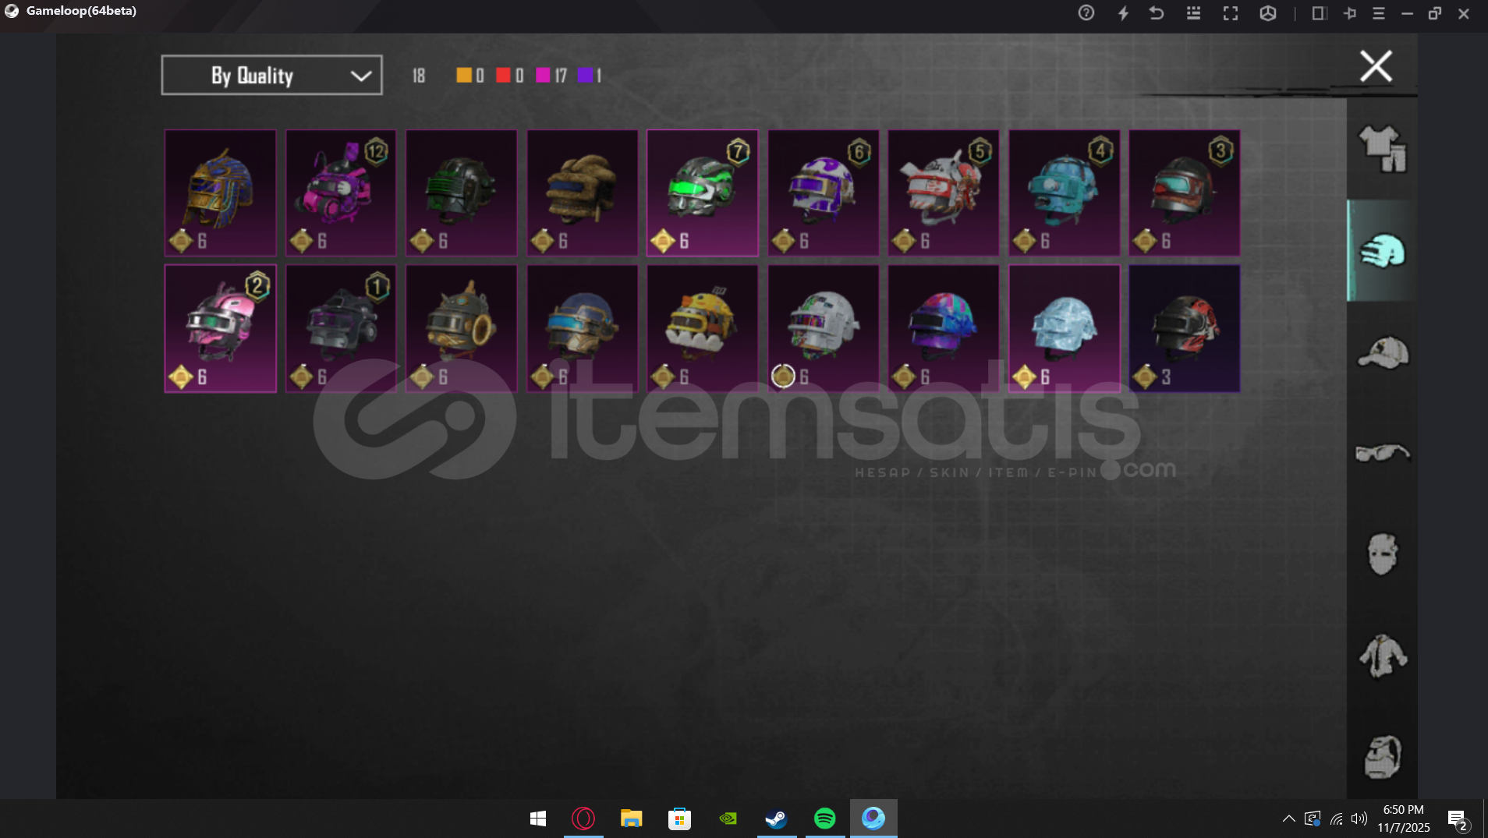The image size is (1488, 838).
Task: Select the golden pharaoh helmet skin
Action: tap(220, 193)
